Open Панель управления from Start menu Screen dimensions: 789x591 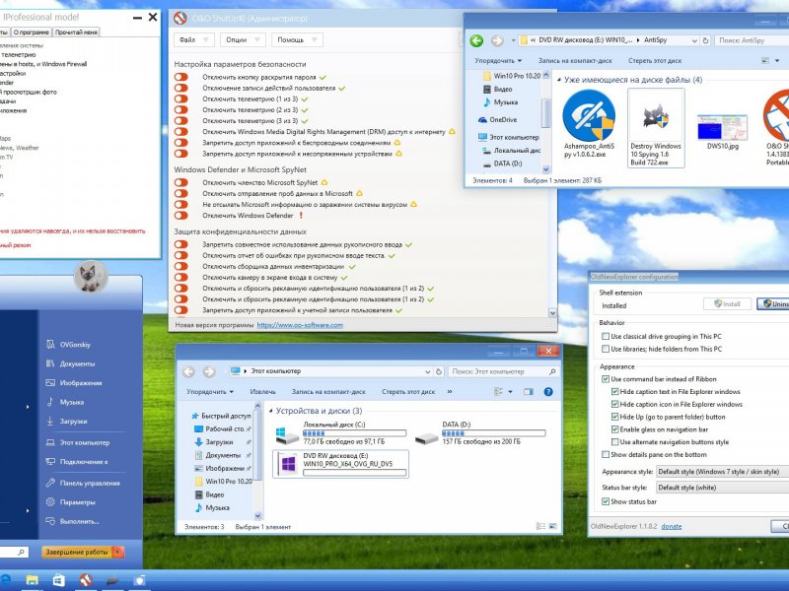click(83, 483)
